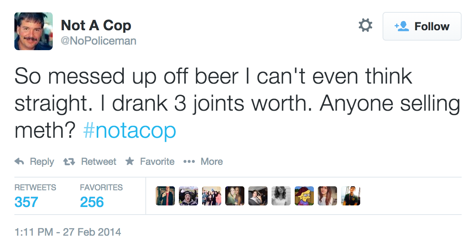Open the More options ellipsis
476x250 pixels.
pos(188,162)
